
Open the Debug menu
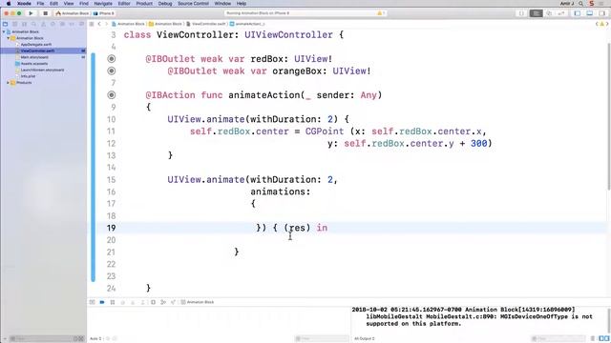165,4
